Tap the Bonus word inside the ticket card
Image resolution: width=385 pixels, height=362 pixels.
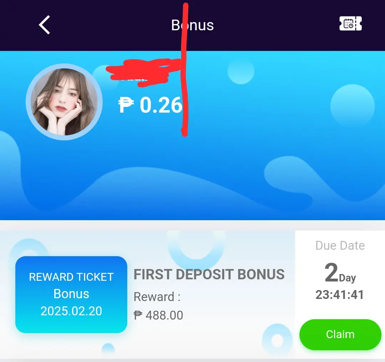coord(71,294)
